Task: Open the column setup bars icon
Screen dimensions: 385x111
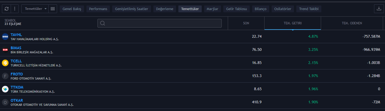Action: 53,9
